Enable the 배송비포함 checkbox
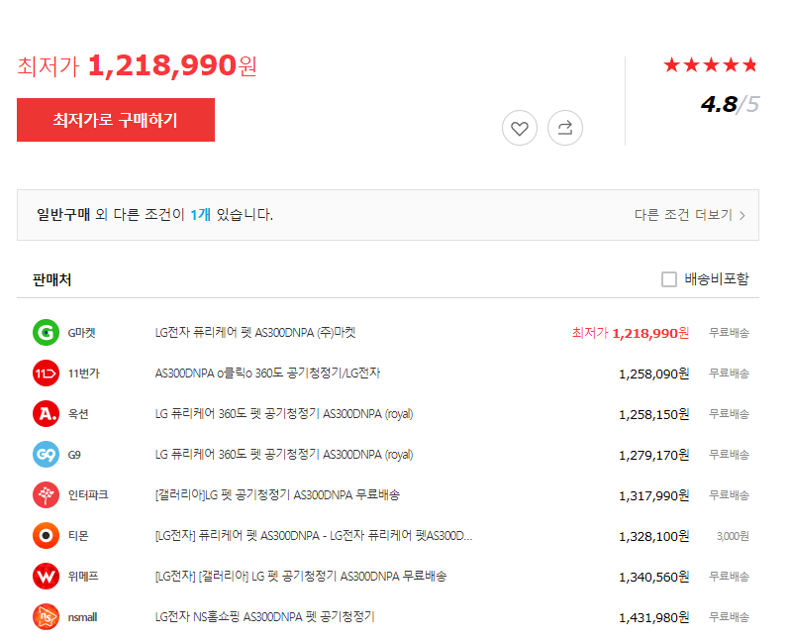 tap(669, 279)
